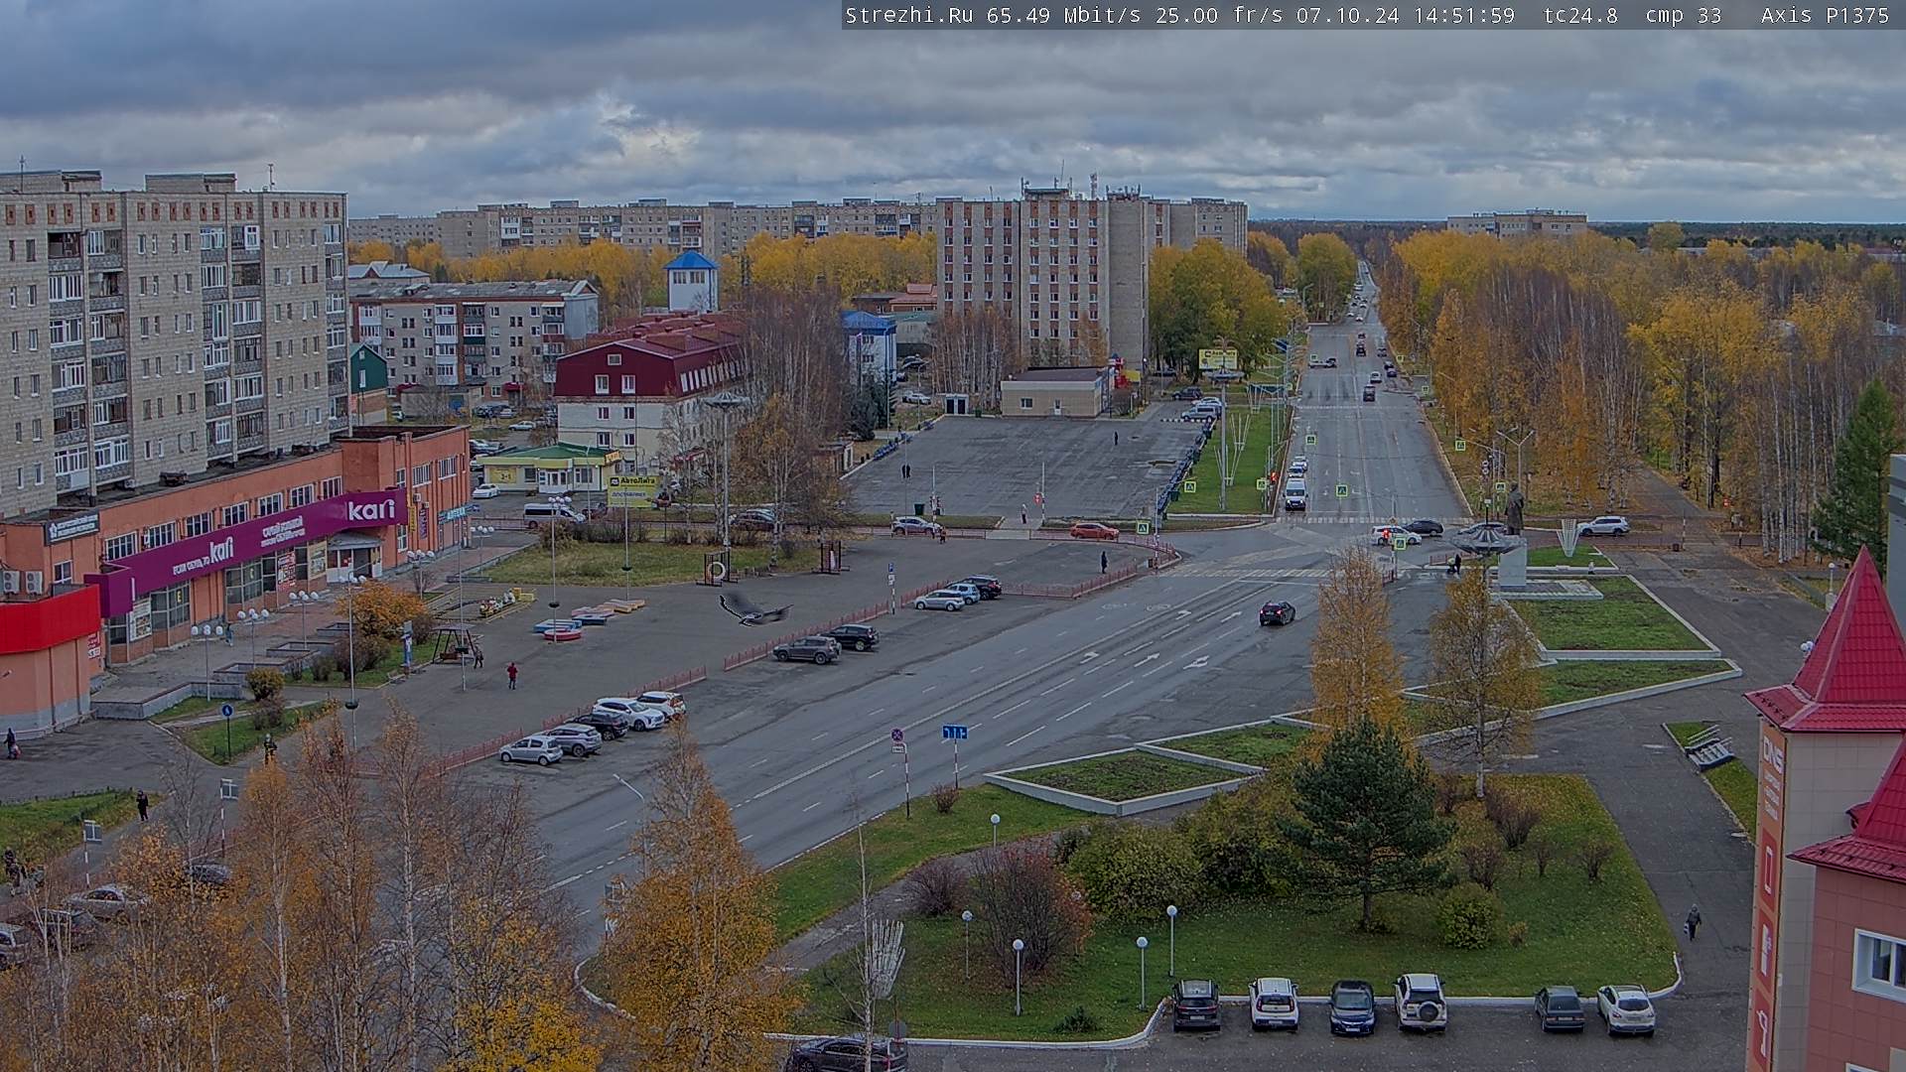Click the "tc24.8" overlay value
Screen dimensions: 1906x1072
(x=1580, y=15)
